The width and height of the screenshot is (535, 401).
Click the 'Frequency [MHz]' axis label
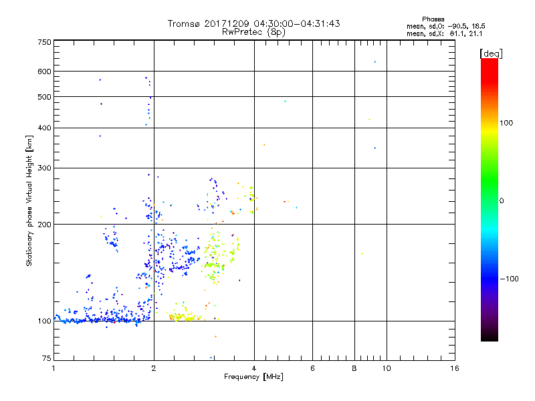tap(253, 377)
